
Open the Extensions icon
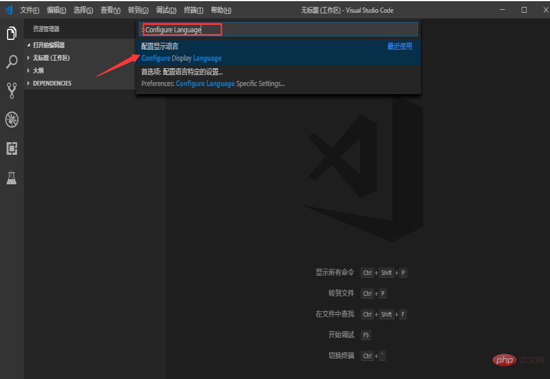coord(12,148)
